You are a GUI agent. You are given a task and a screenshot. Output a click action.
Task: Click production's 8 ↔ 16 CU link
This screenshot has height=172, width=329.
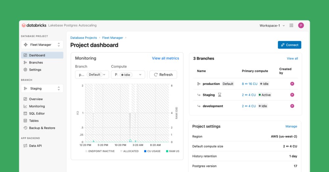click(249, 84)
